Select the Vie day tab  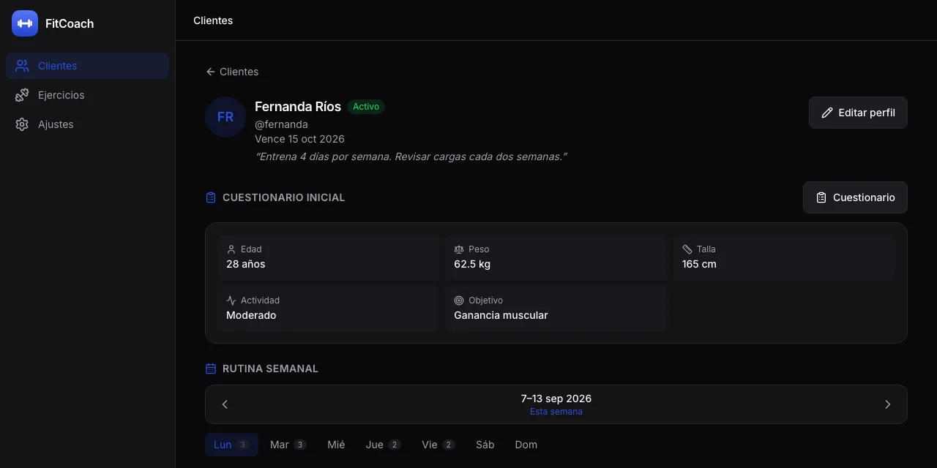tap(438, 445)
